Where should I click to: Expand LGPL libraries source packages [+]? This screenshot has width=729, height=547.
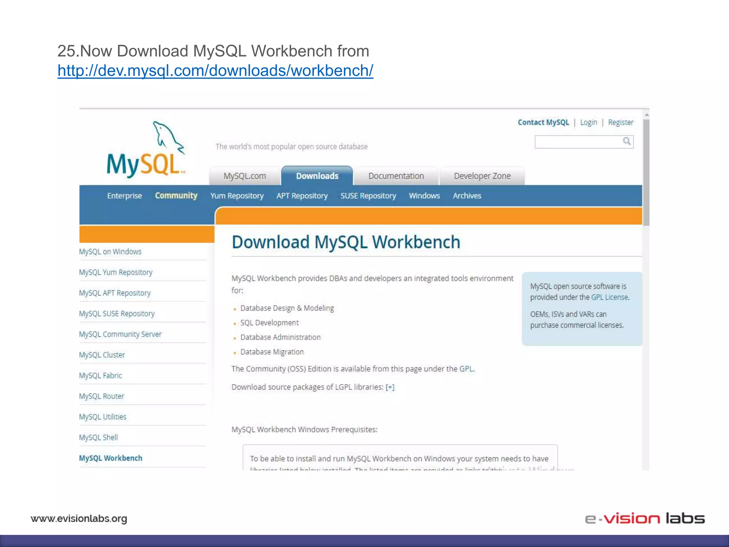(x=390, y=387)
